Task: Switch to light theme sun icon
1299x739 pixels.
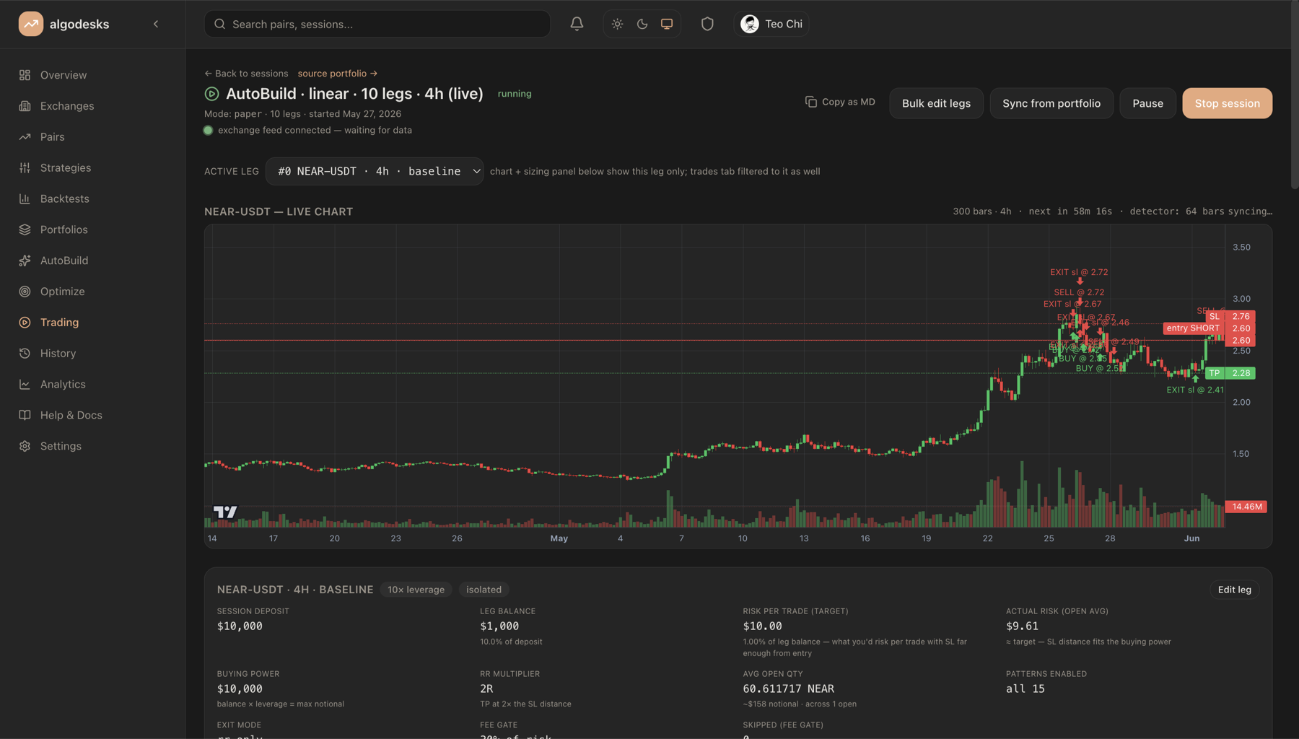Action: pyautogui.click(x=617, y=24)
